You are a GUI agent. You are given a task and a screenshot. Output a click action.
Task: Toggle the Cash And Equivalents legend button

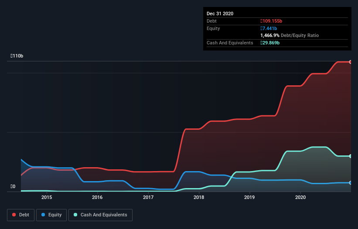(100, 215)
